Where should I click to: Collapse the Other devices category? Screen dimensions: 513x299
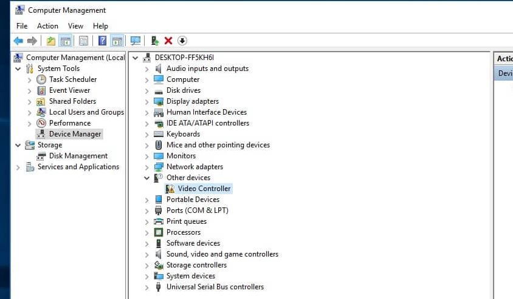[x=146, y=178]
